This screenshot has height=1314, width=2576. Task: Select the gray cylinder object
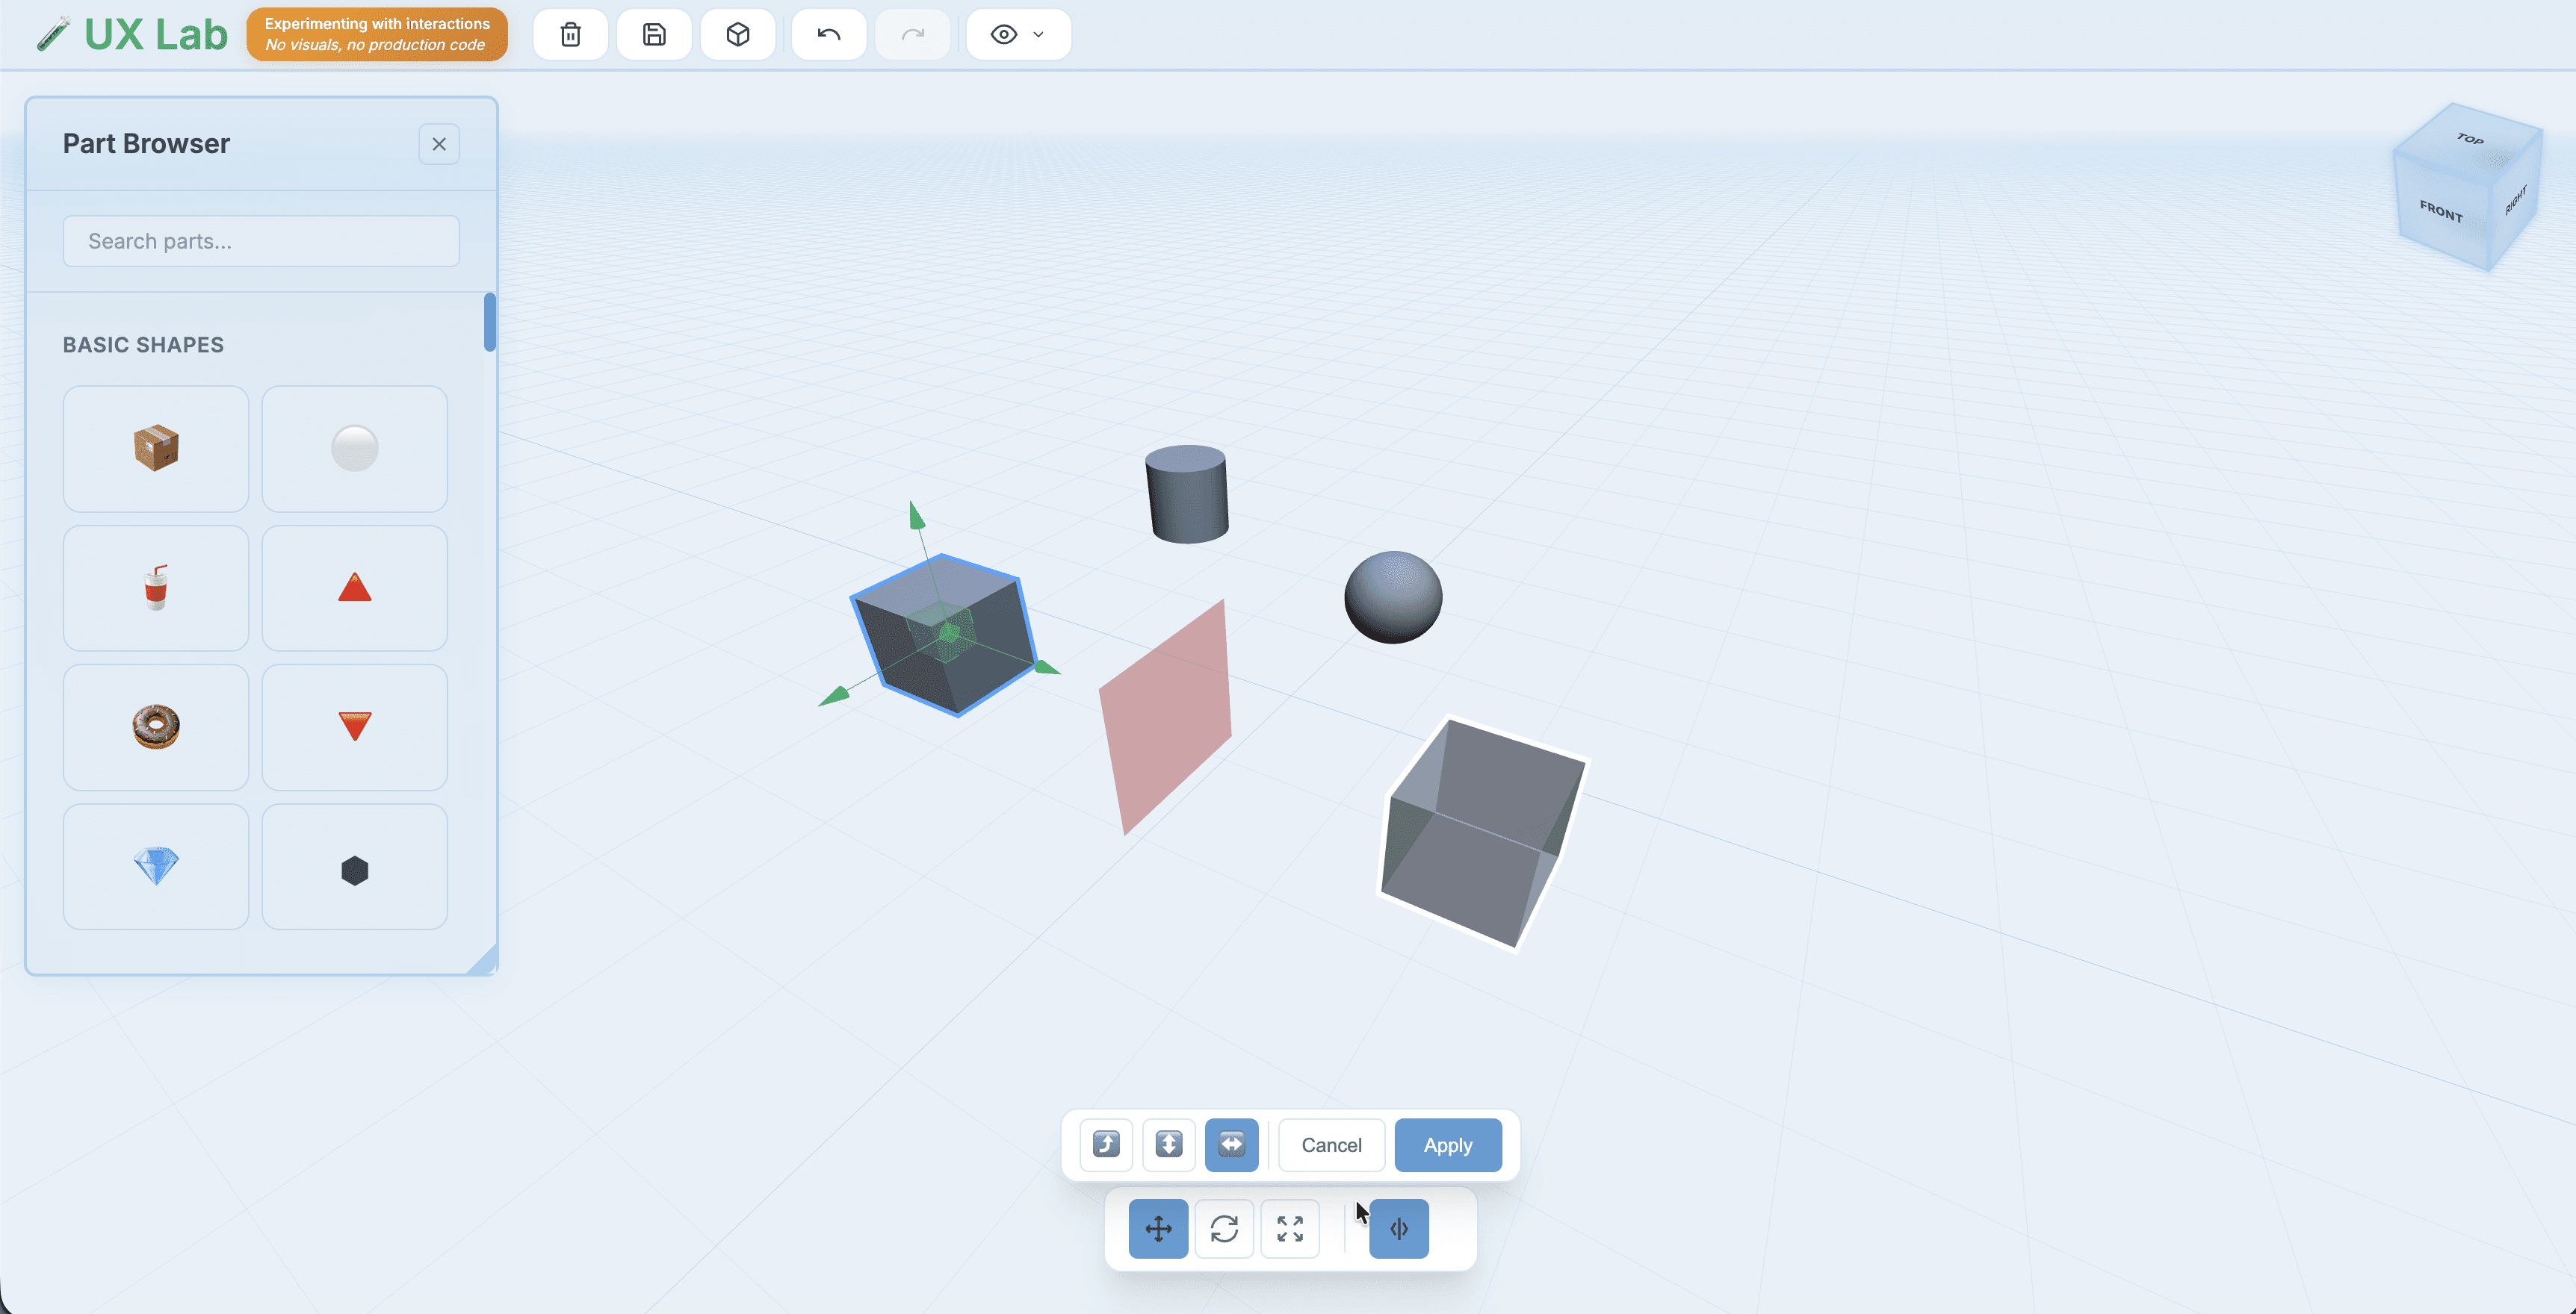tap(1187, 493)
